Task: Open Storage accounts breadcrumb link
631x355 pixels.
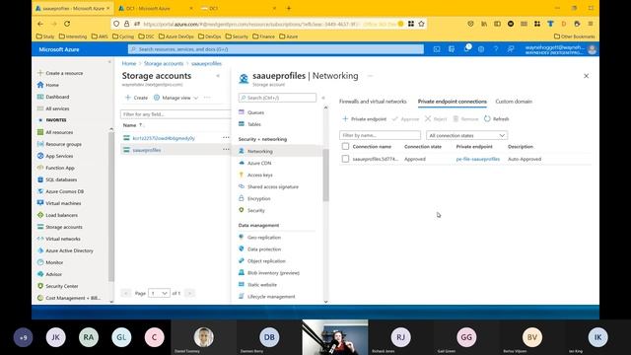Action: click(164, 63)
